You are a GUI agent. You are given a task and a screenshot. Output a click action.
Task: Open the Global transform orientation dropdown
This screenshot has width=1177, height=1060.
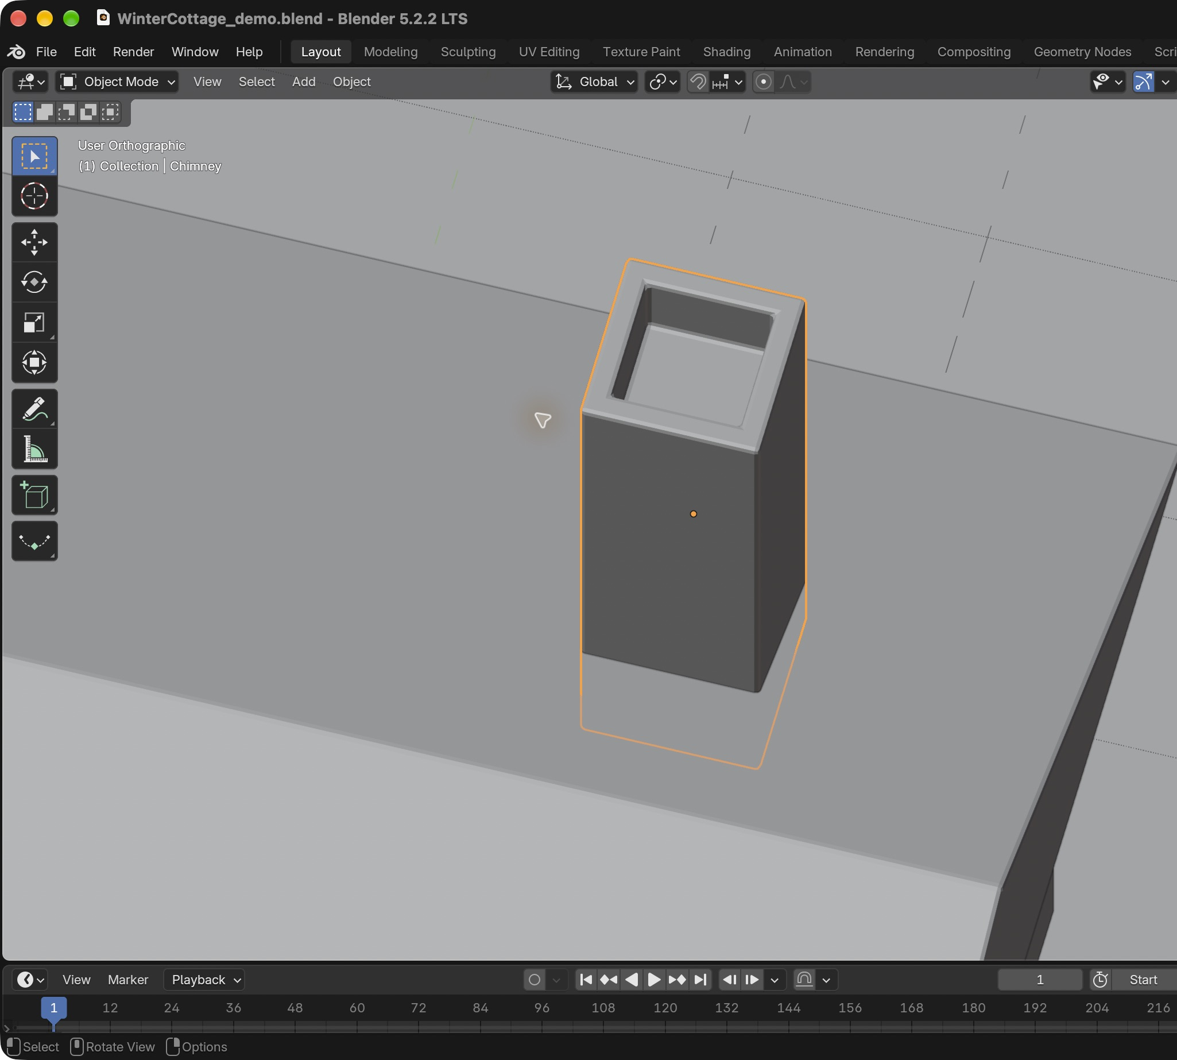click(x=594, y=82)
